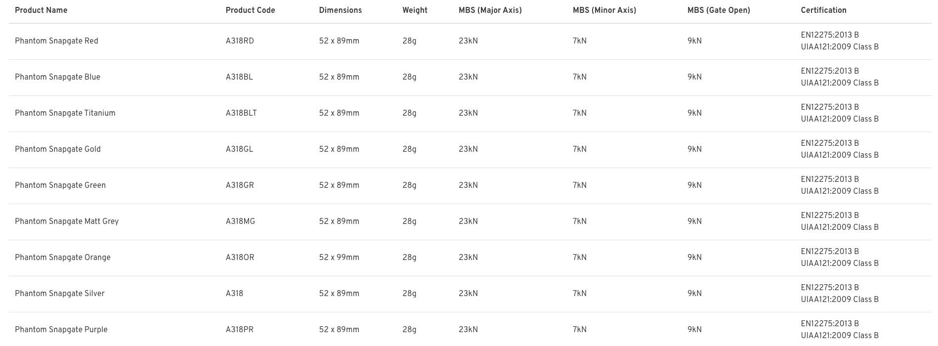The width and height of the screenshot is (938, 346).
Task: Select product code A318BLT
Action: tap(241, 113)
